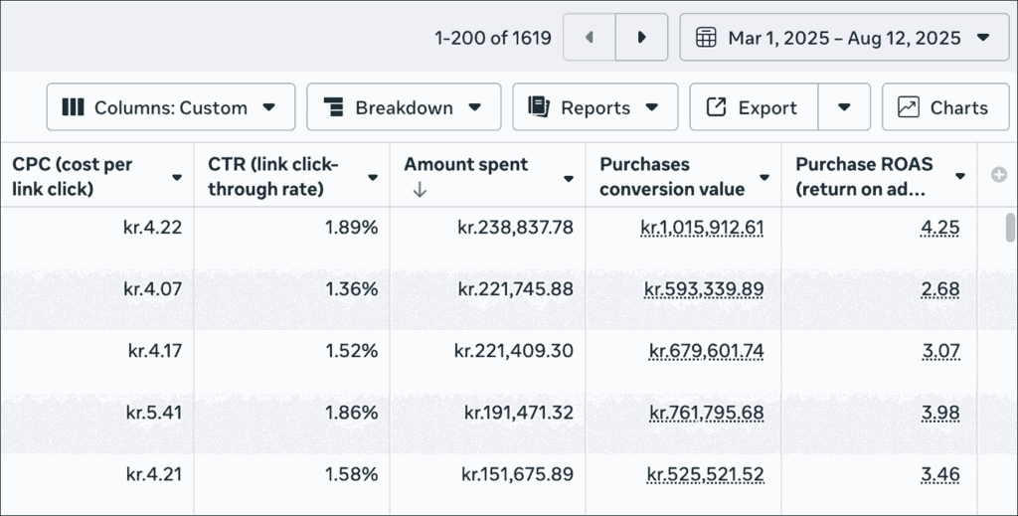Open CPC column header options arrow

coord(177,177)
